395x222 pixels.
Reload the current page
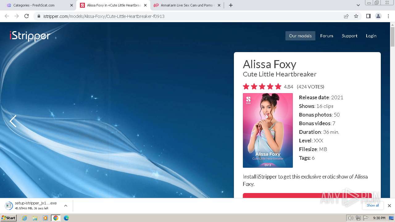click(27, 16)
